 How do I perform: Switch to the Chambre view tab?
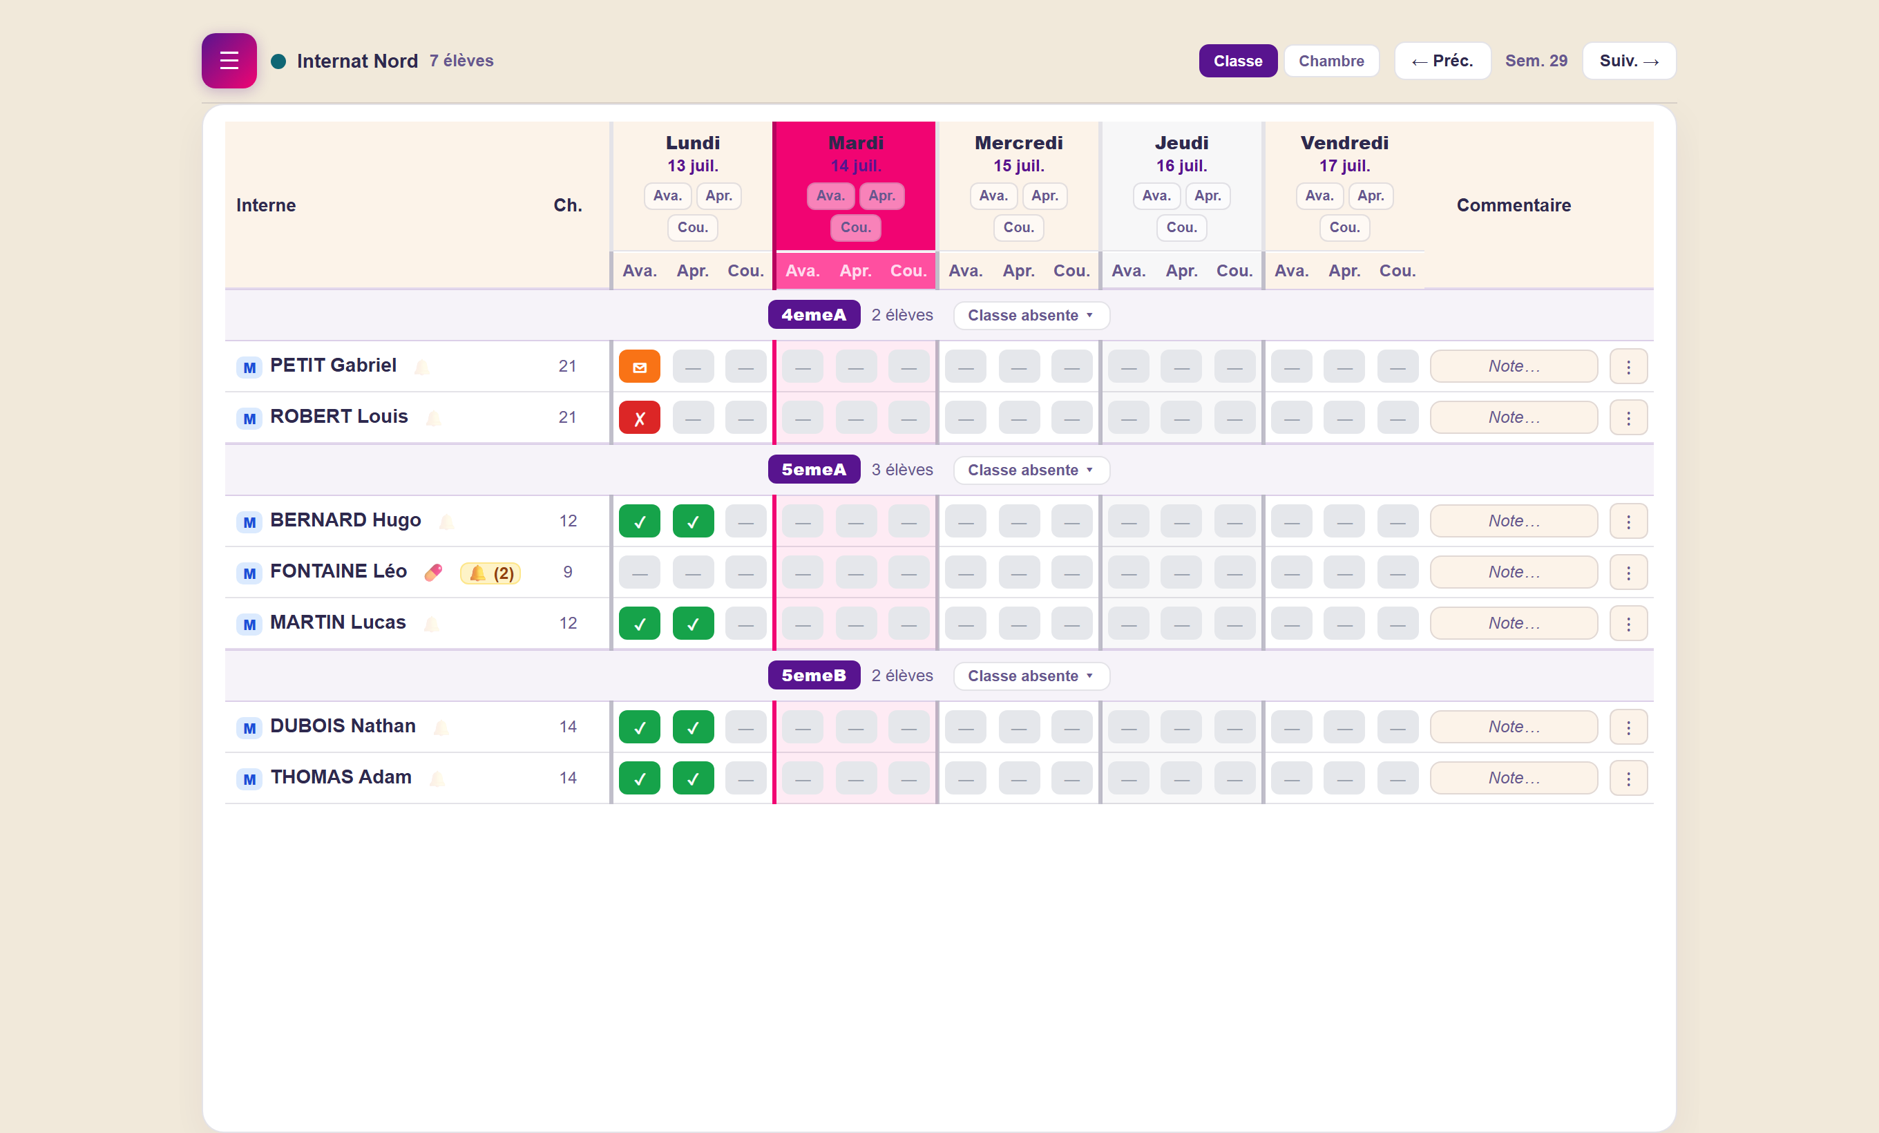click(x=1330, y=61)
